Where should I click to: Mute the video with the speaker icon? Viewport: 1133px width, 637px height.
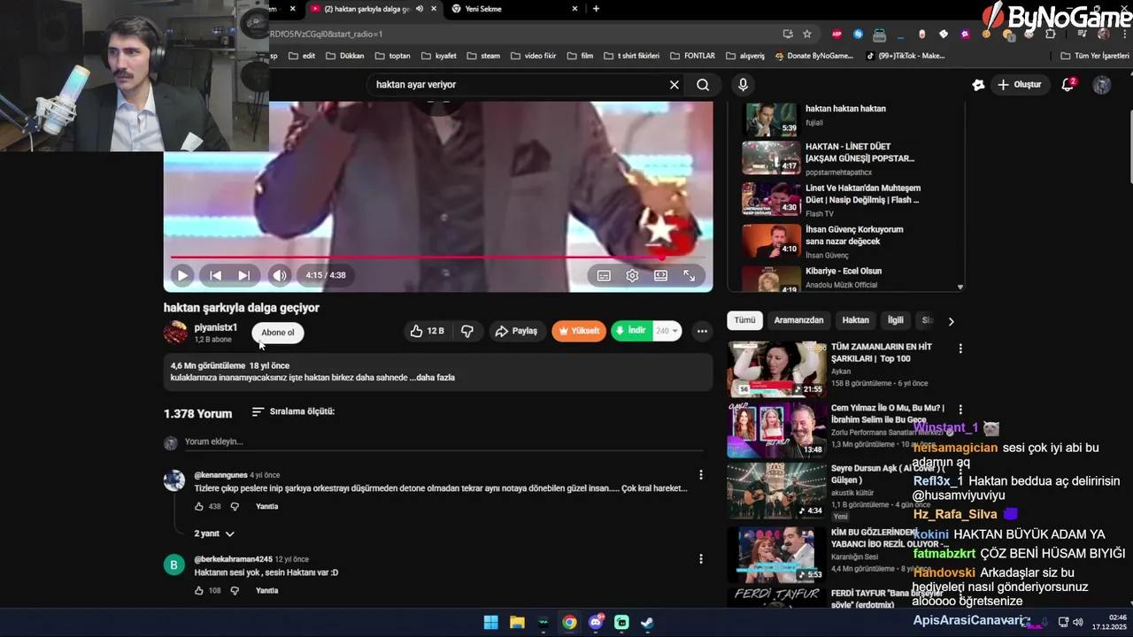pos(280,275)
